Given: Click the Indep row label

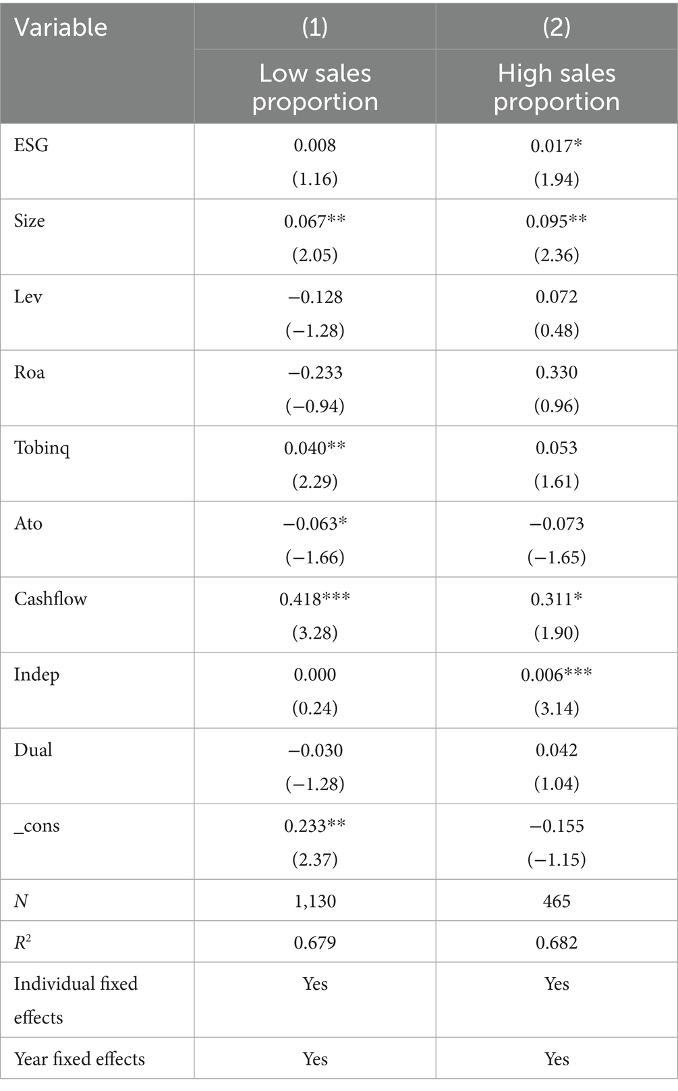Looking at the screenshot, I should [x=36, y=674].
